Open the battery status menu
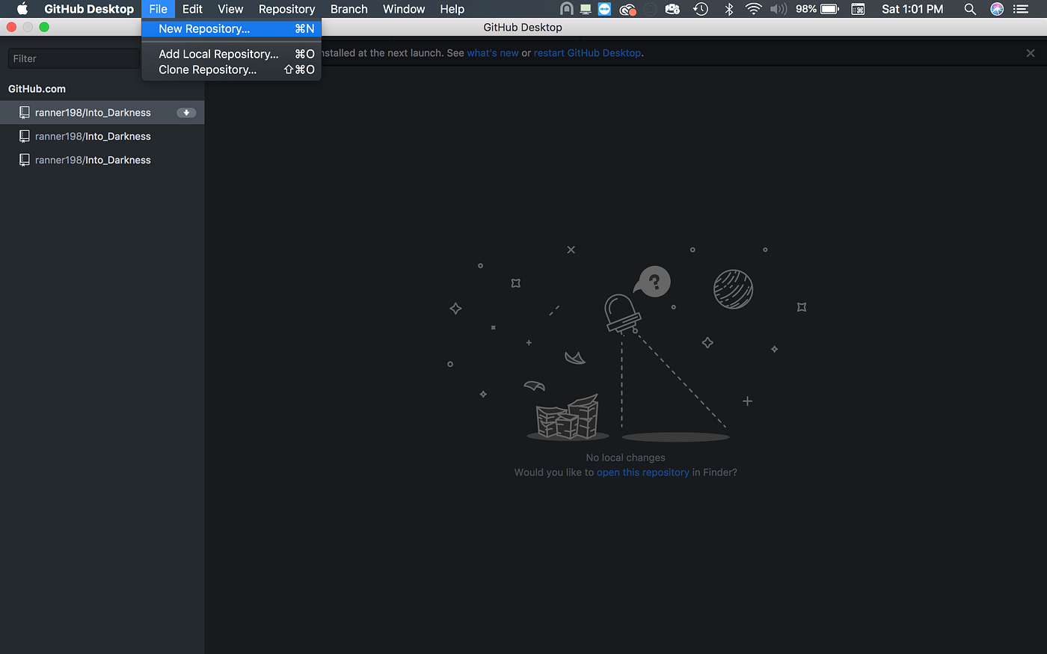 click(x=817, y=9)
